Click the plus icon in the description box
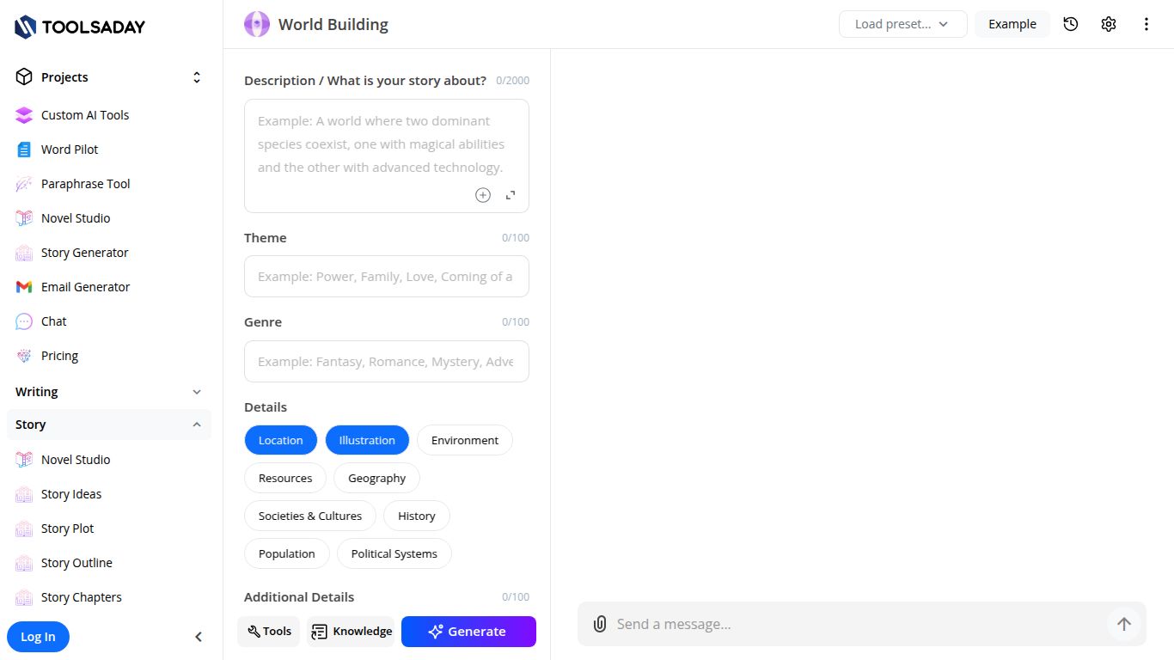 coord(483,195)
